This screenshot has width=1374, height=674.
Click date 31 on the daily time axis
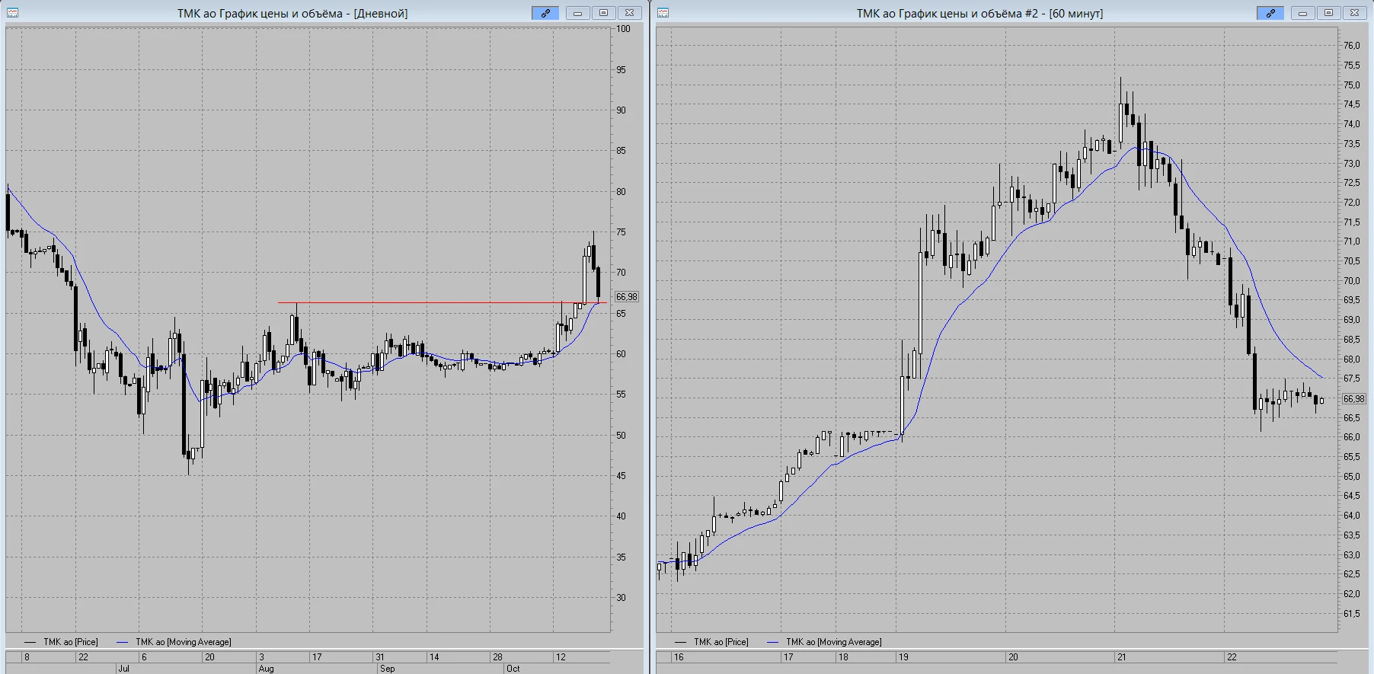click(379, 656)
